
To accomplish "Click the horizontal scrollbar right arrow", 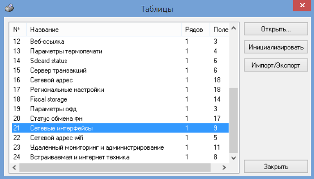I will tap(224, 167).
